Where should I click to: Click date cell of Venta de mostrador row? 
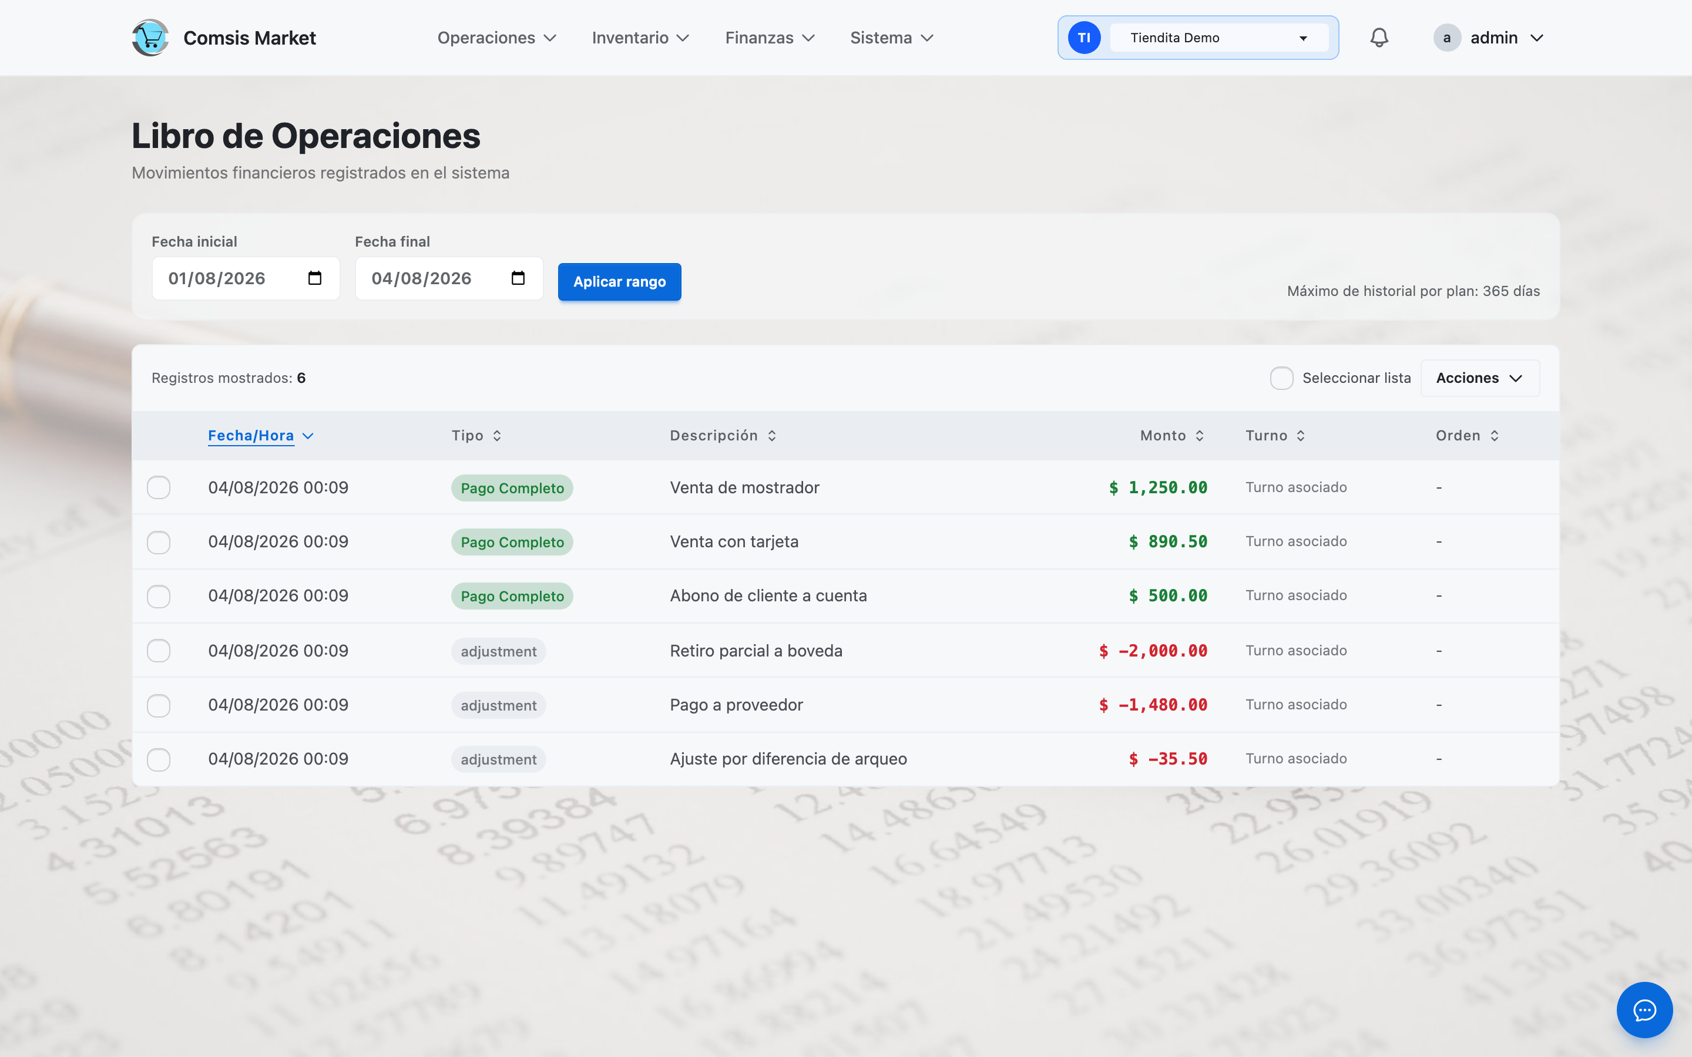[x=278, y=487]
